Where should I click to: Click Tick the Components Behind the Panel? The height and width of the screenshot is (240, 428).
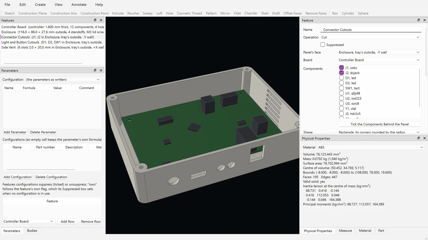coord(380,124)
